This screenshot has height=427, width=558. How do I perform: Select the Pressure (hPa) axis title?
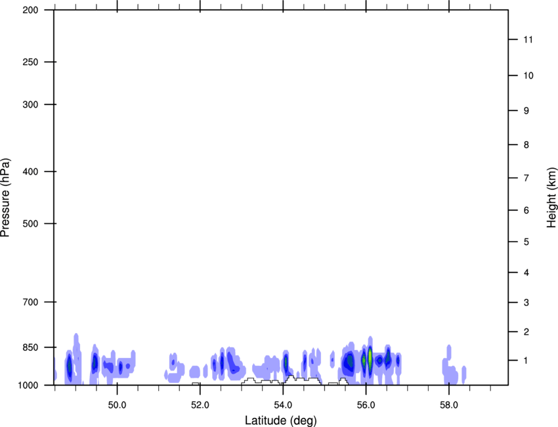pyautogui.click(x=5, y=198)
